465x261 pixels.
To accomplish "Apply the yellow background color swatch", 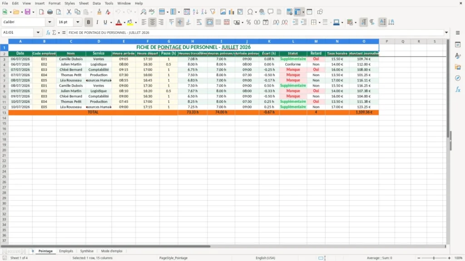I will click(x=130, y=22).
